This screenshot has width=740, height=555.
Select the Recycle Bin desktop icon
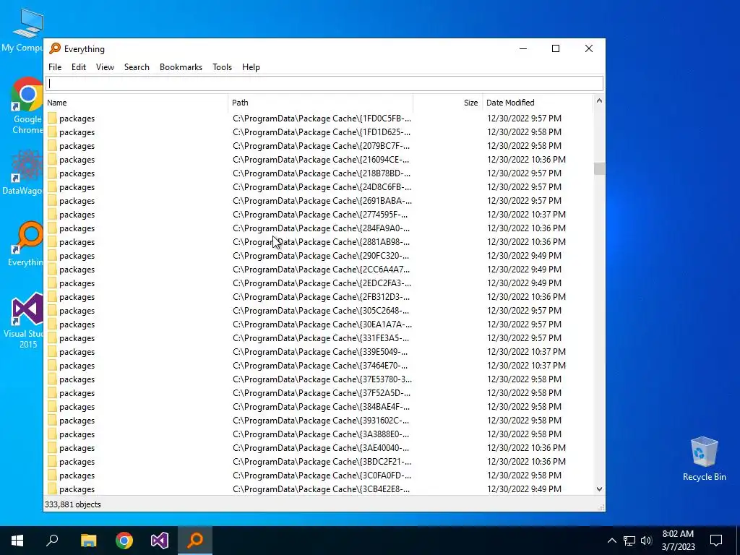pos(704,459)
